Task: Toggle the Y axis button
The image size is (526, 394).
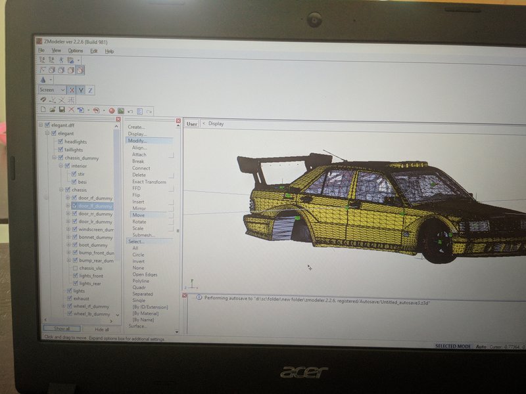Action: [81, 90]
